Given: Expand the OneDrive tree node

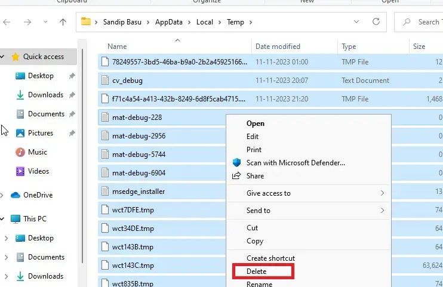Looking at the screenshot, I should pos(2,195).
